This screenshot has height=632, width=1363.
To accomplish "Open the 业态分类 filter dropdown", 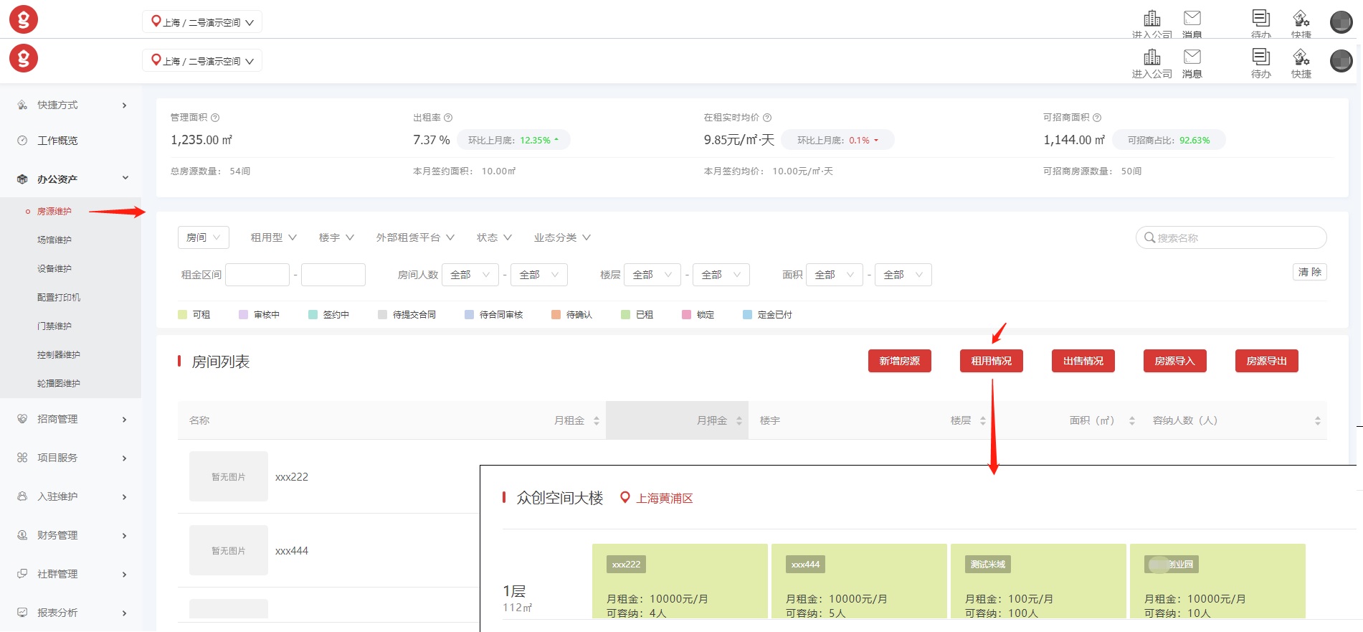I will tap(562, 237).
